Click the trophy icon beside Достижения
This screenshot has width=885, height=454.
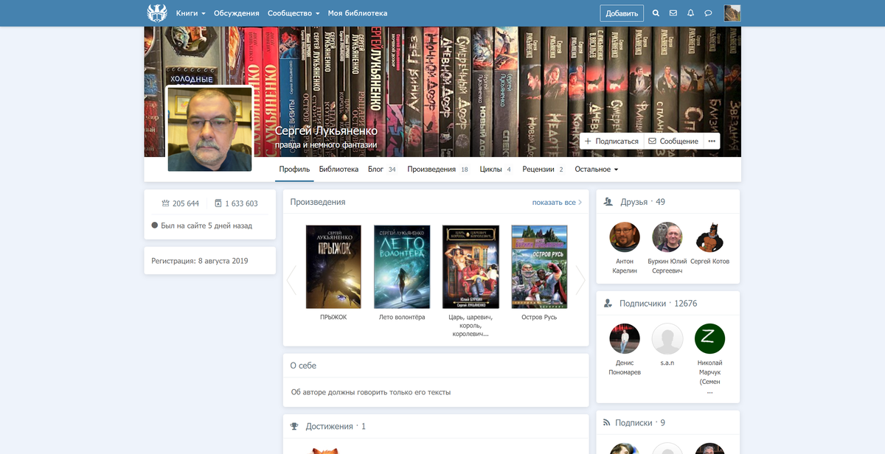(x=294, y=426)
